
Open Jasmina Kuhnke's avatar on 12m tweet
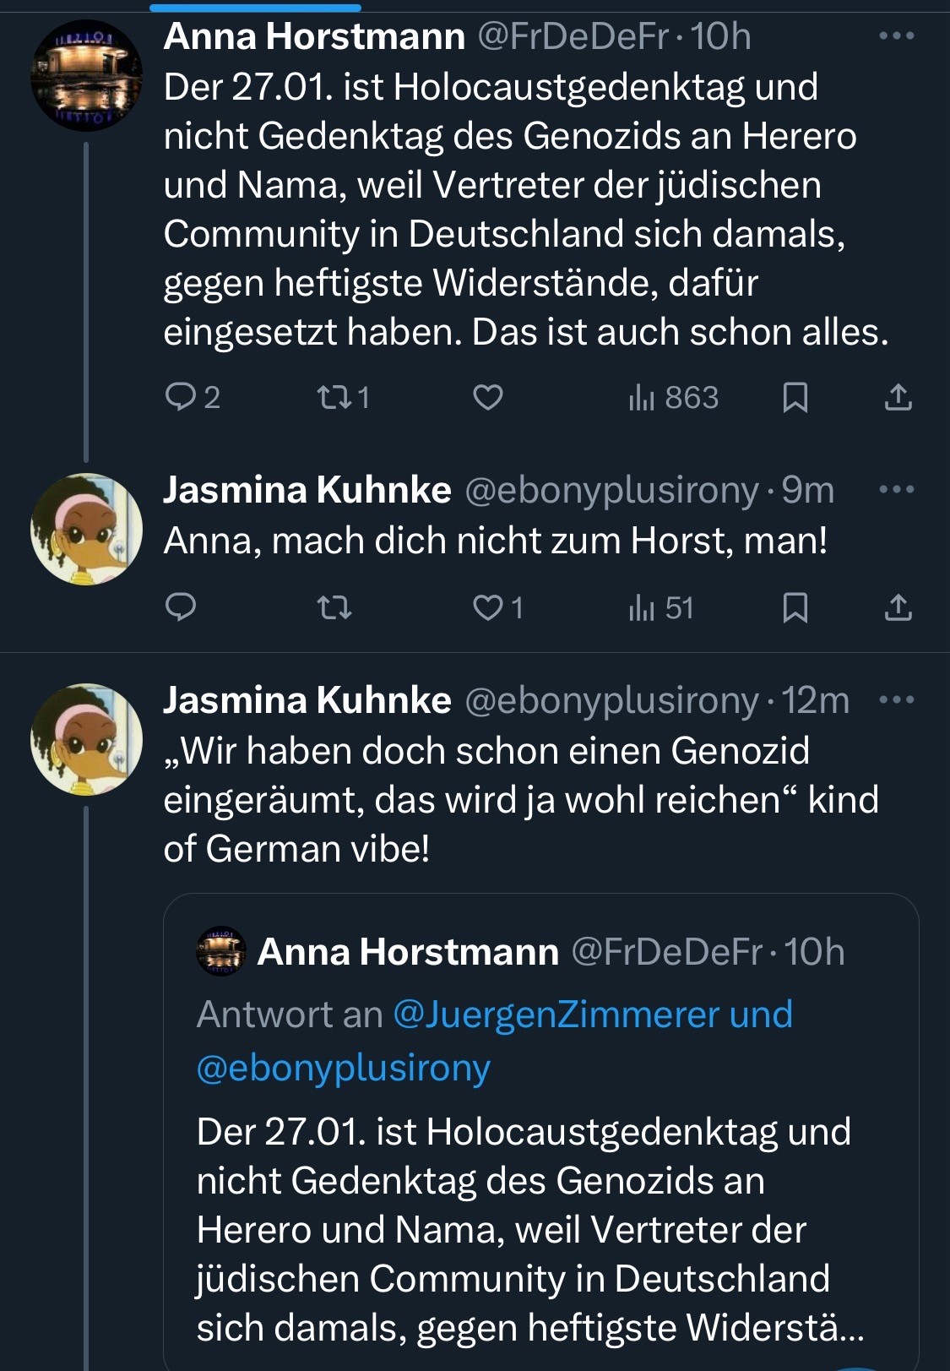coord(86,739)
